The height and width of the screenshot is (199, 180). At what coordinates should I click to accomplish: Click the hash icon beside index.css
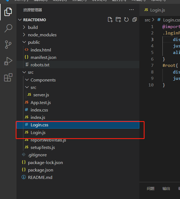(26, 110)
